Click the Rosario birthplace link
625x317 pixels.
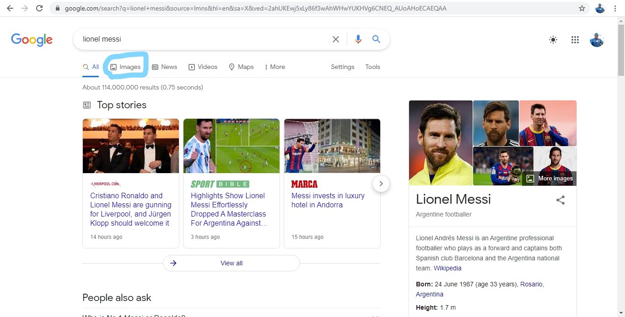click(x=531, y=284)
